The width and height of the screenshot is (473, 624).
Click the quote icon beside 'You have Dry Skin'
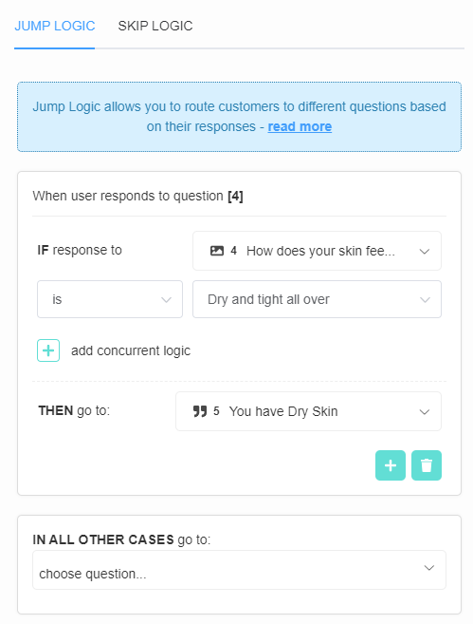pyautogui.click(x=200, y=411)
